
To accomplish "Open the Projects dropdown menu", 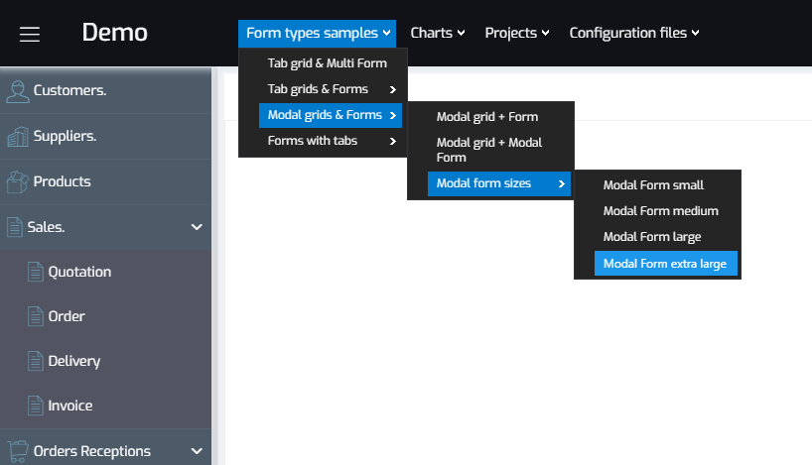I will click(517, 33).
